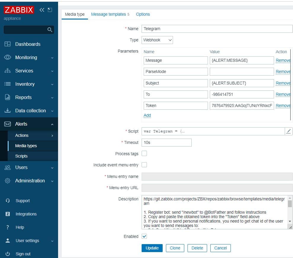The image size is (293, 258).
Task: Switch to the Media type tab
Action: (75, 14)
